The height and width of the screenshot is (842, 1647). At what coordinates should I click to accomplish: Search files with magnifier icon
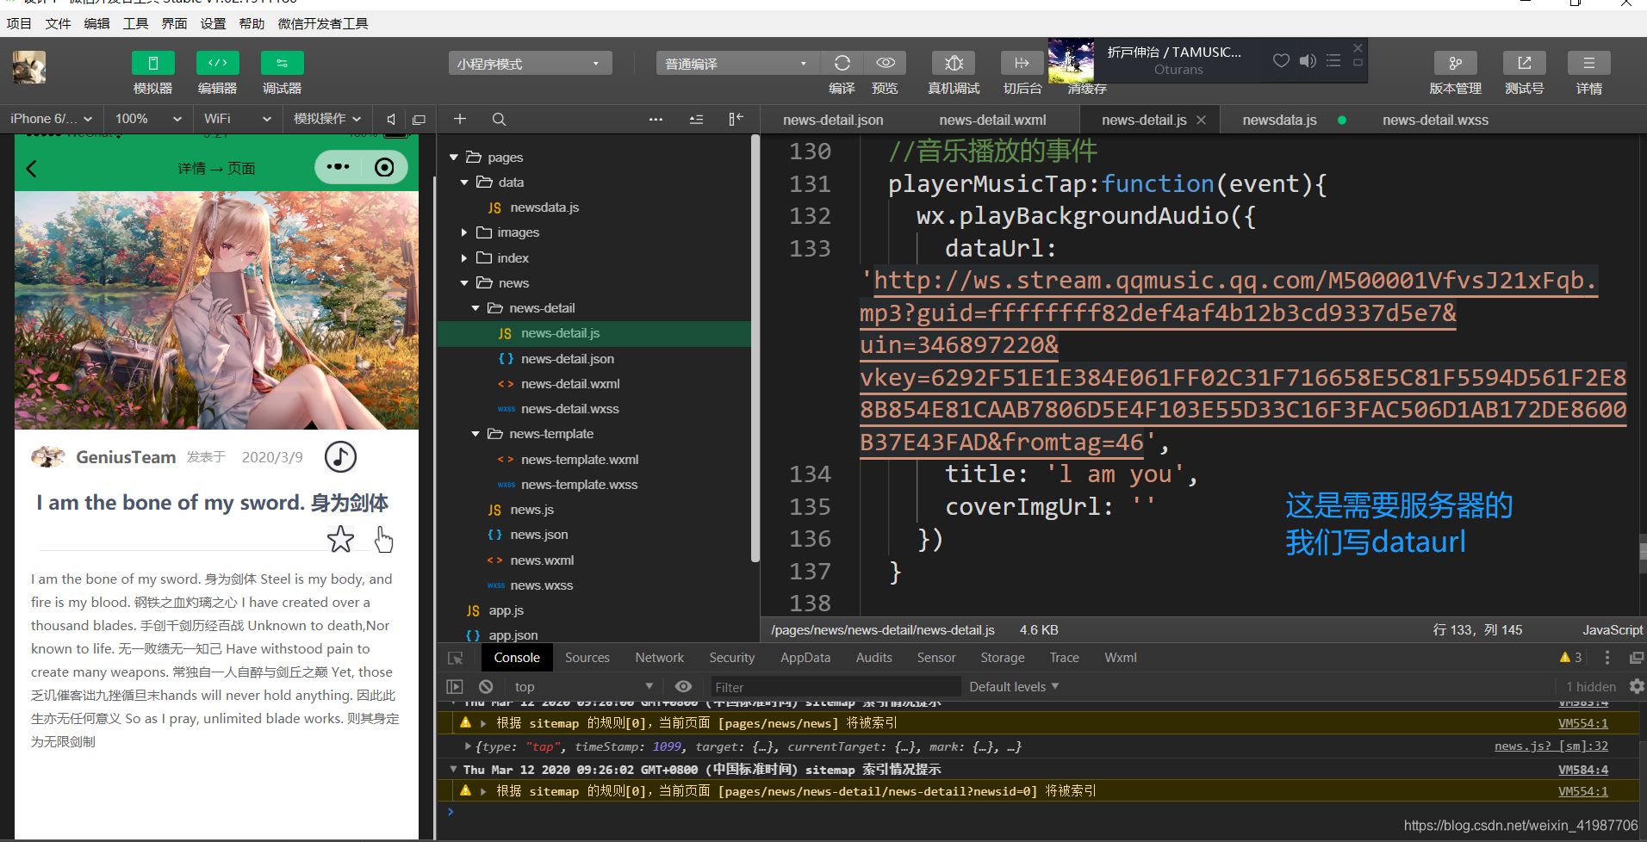pos(499,120)
